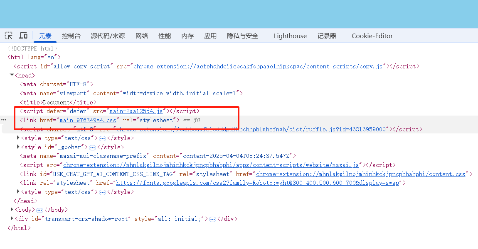Select the meta name="viewport" node
This screenshot has width=478, height=249.
tap(131, 93)
